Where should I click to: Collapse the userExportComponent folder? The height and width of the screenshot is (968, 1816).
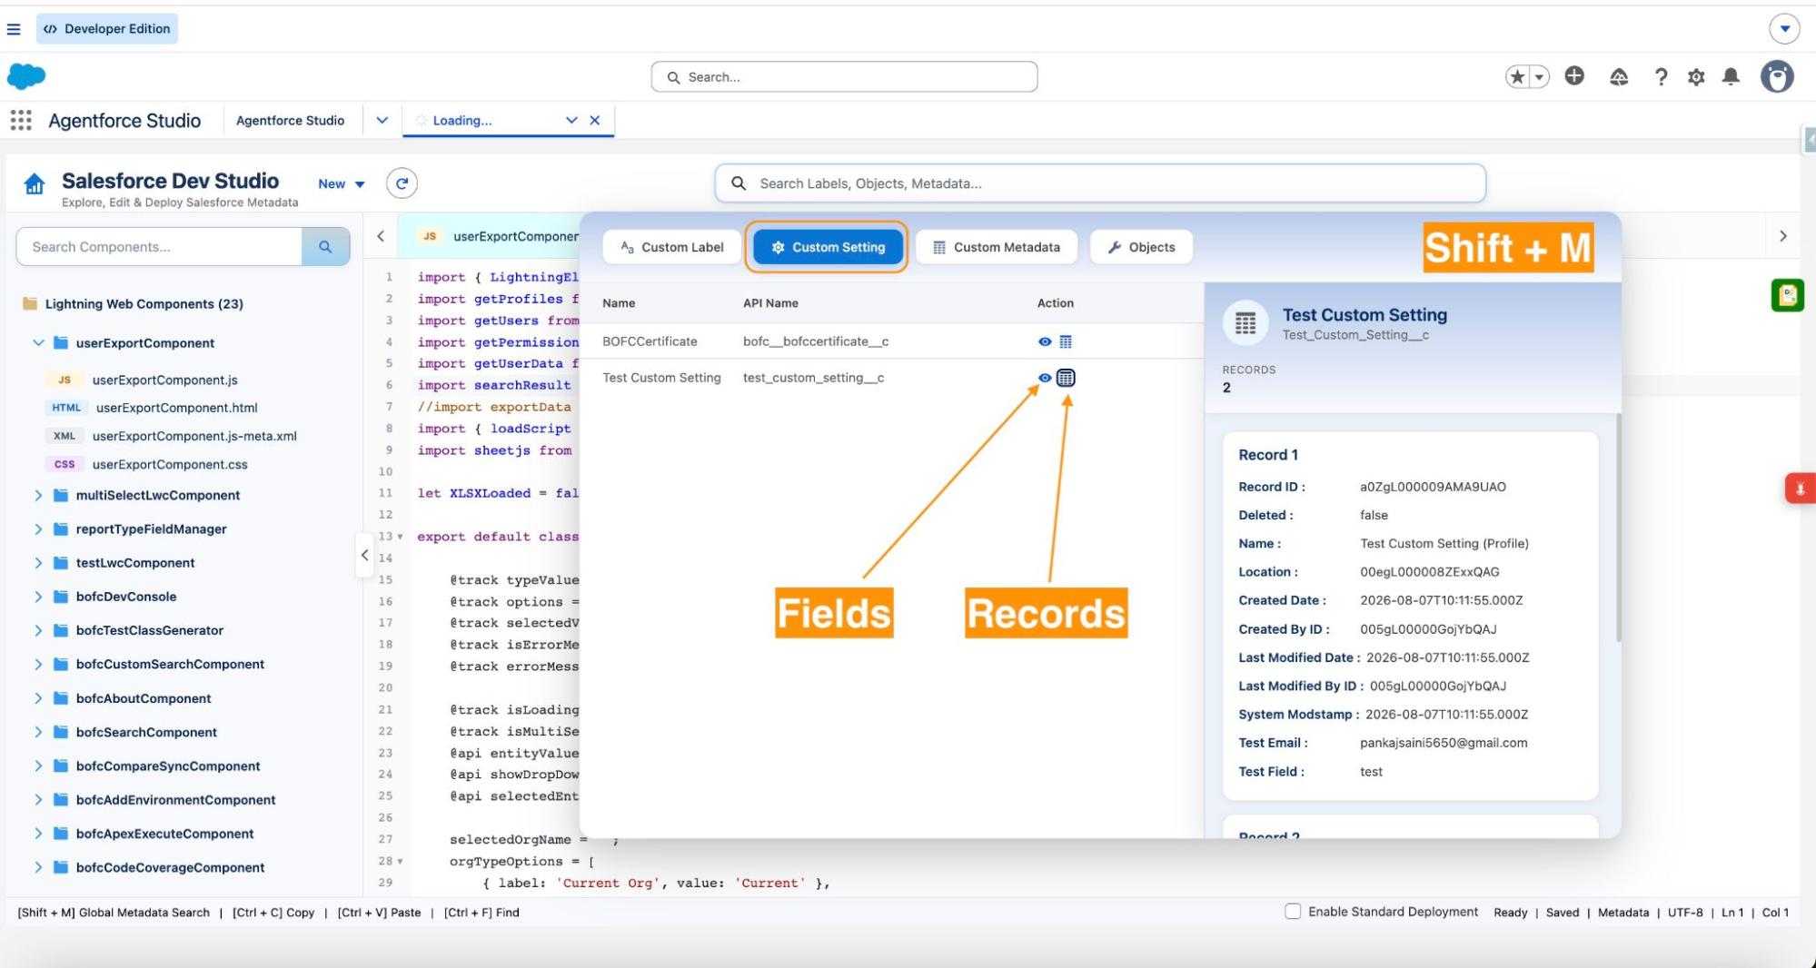click(x=38, y=343)
